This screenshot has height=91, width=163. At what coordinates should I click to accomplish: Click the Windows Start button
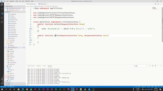point(2,89)
